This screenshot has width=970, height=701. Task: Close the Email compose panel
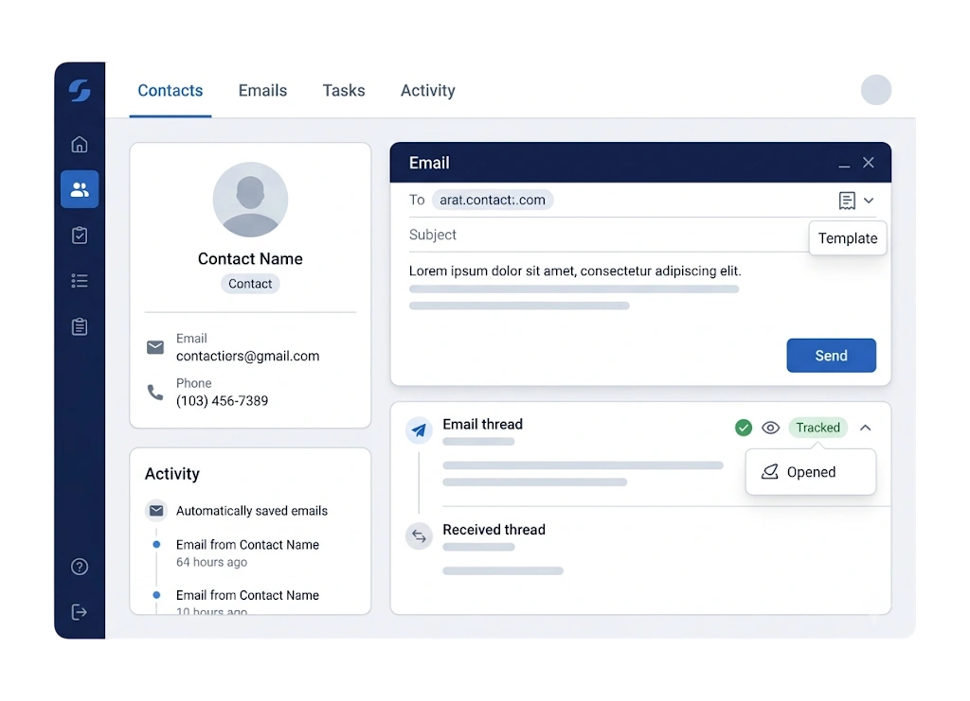(x=868, y=163)
